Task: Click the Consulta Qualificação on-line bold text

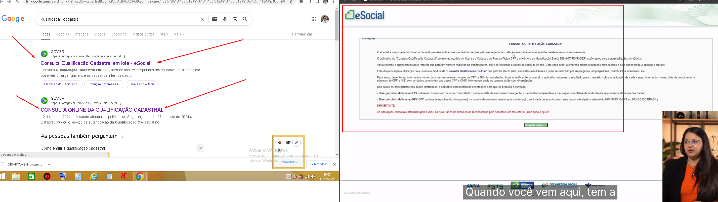Action: click(466, 71)
